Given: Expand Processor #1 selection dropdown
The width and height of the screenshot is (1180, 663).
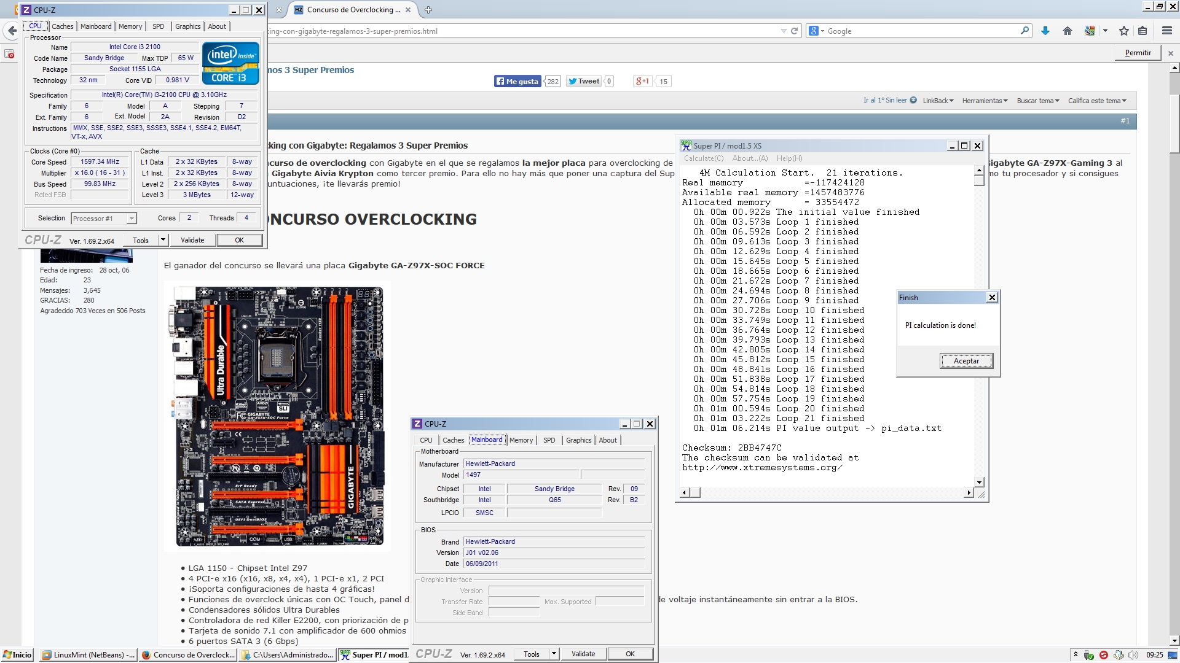Looking at the screenshot, I should (131, 219).
